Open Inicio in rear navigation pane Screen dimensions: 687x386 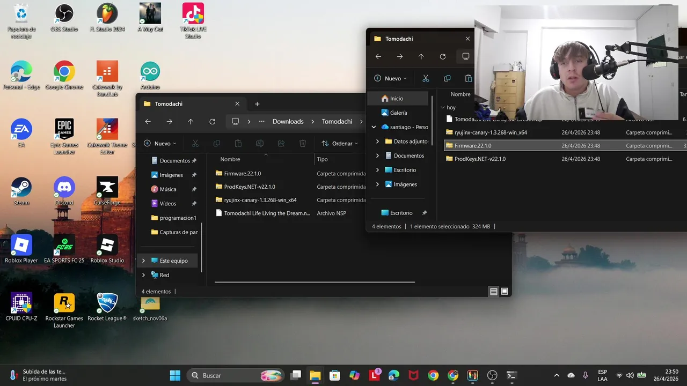click(398, 99)
